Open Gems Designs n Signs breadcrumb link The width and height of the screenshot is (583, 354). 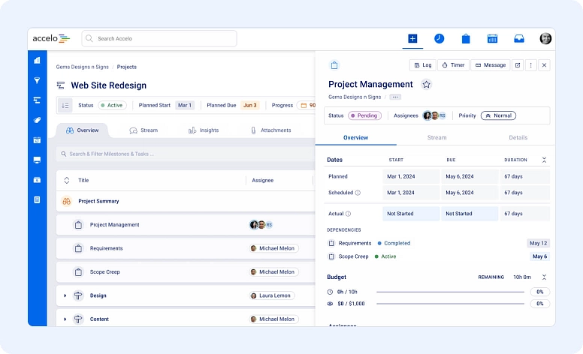82,67
